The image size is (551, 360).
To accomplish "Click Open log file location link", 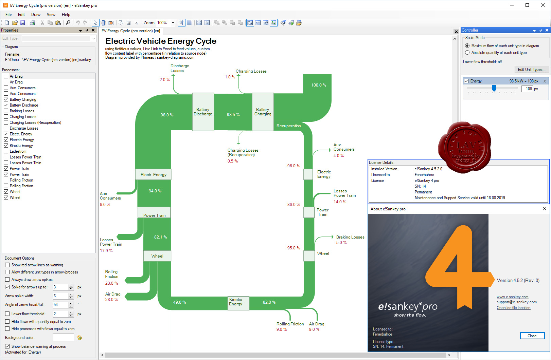I will 513,308.
